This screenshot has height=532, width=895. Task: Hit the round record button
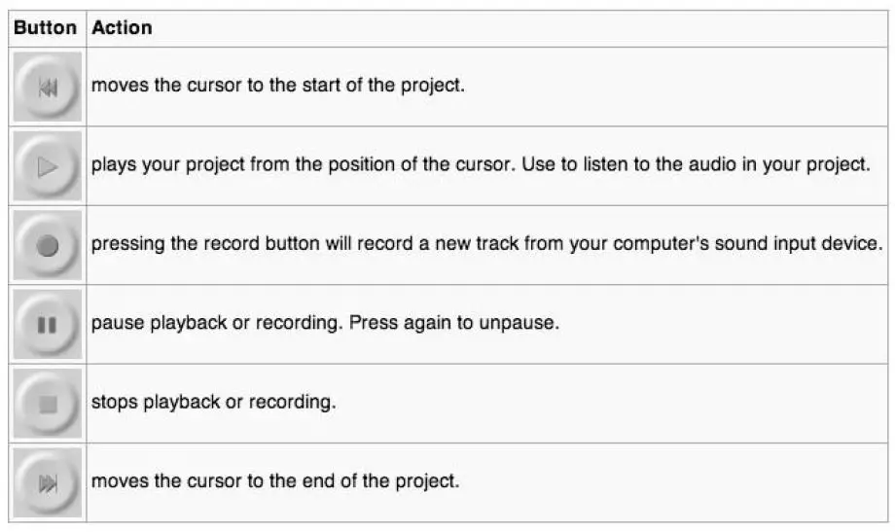coord(48,246)
